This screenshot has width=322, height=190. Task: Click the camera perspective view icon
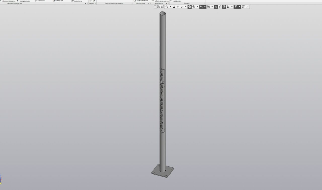[209, 7]
